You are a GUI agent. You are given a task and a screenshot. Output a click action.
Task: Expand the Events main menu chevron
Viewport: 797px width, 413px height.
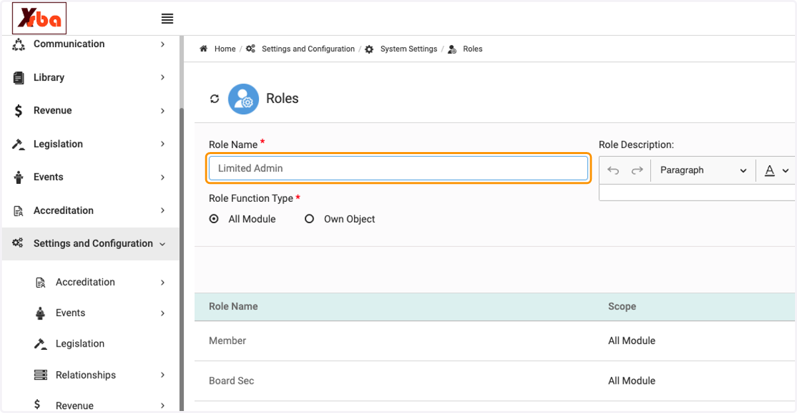[x=163, y=177]
